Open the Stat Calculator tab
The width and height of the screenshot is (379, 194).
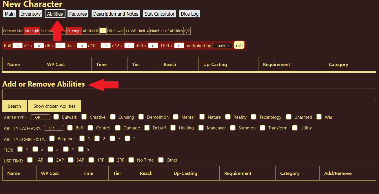(x=159, y=14)
